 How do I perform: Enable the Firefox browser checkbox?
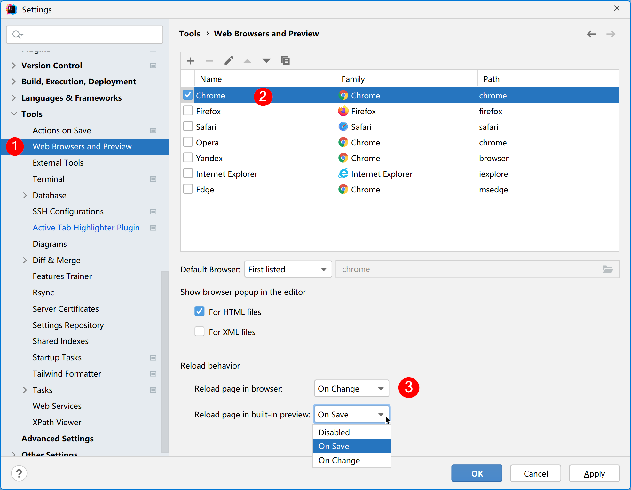[x=188, y=111]
